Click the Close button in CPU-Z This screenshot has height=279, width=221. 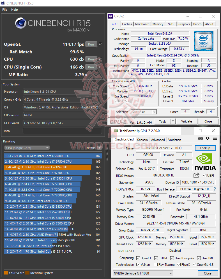[x=208, y=121]
